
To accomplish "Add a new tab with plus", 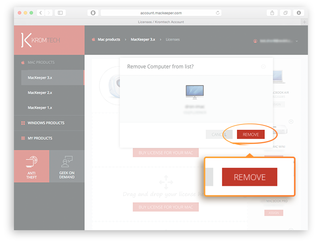I will 305,22.
